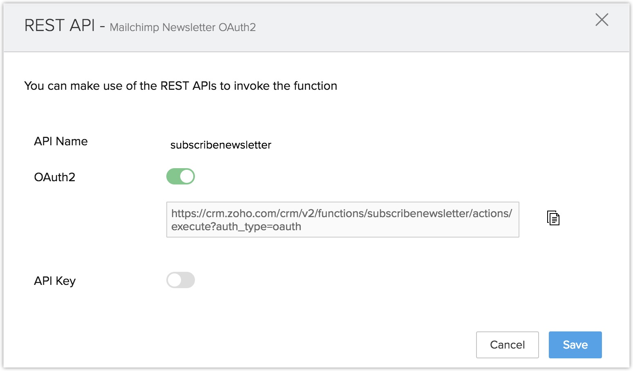Click inside the OAuth URL text box
The image size is (633, 371).
coord(342,220)
